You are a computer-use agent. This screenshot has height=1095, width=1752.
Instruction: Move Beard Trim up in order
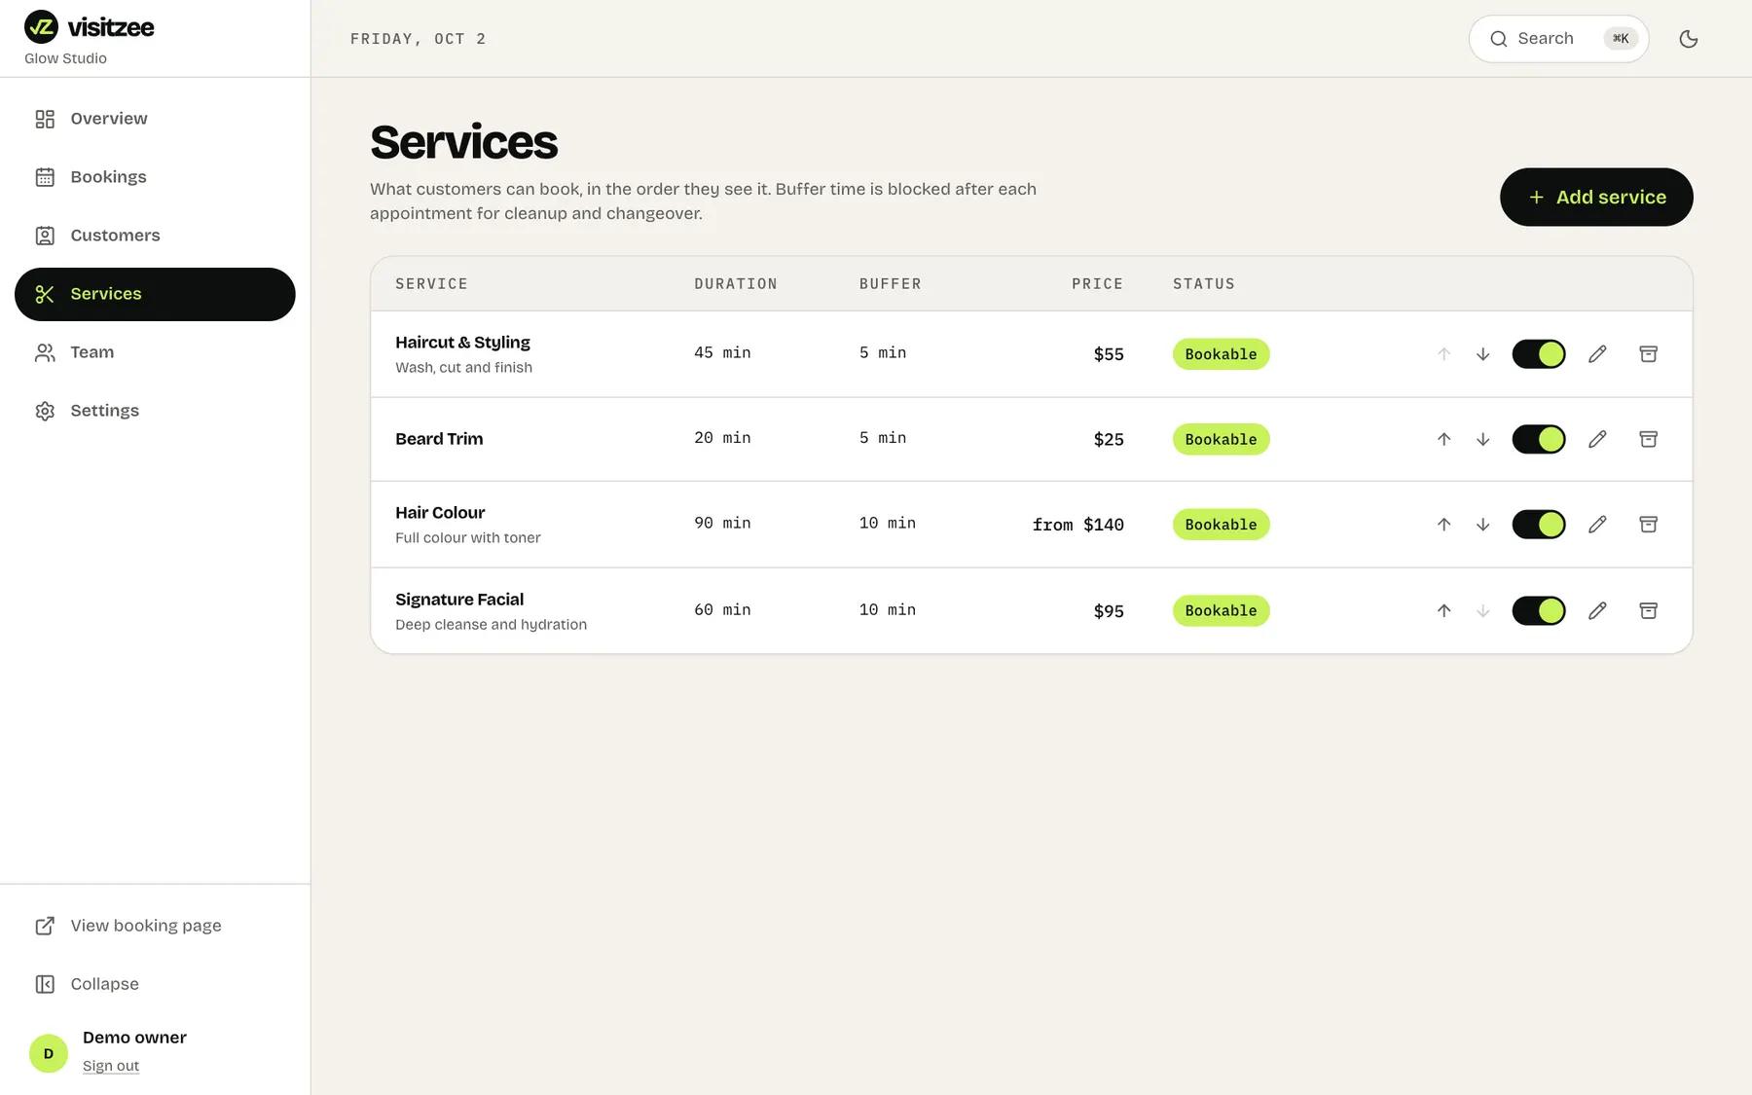point(1443,439)
